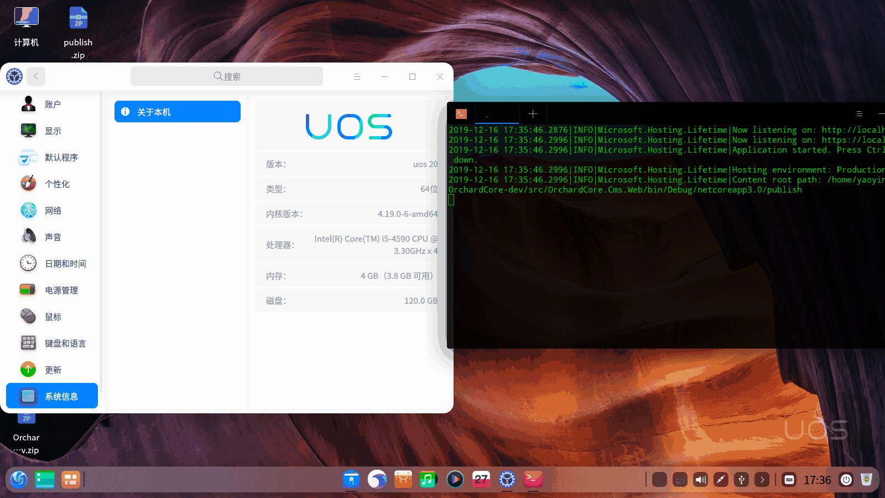Screen dimensions: 885x498
Task: Show the desktop via green dock icon
Action: coord(45,479)
